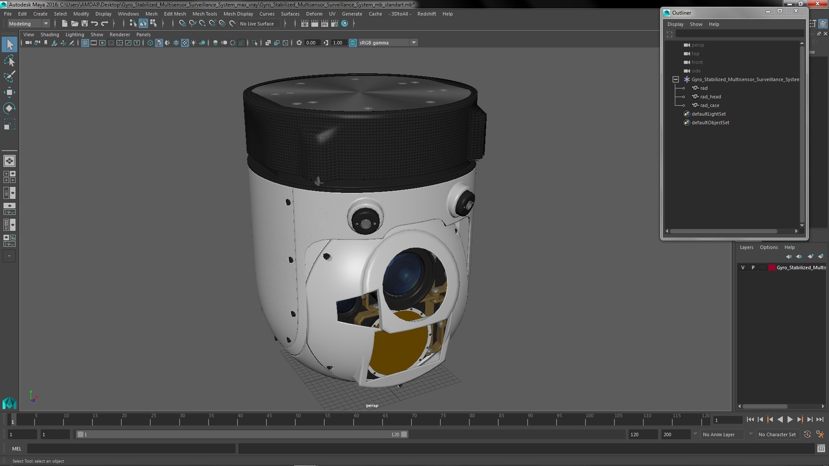The width and height of the screenshot is (829, 466).
Task: Toggle layer visibility V box
Action: (x=743, y=268)
